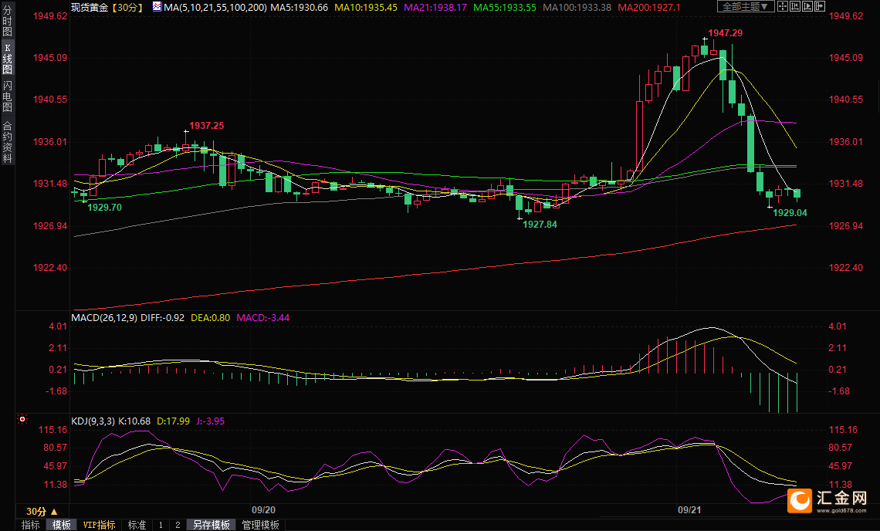Click the 另存模板 button
Image resolution: width=880 pixels, height=531 pixels.
point(211,525)
